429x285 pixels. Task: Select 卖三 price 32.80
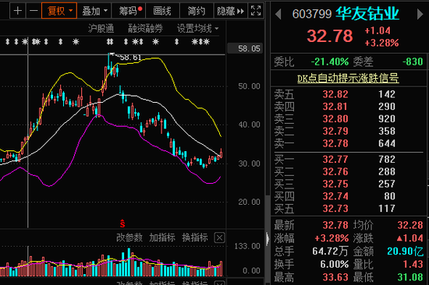[x=335, y=119]
